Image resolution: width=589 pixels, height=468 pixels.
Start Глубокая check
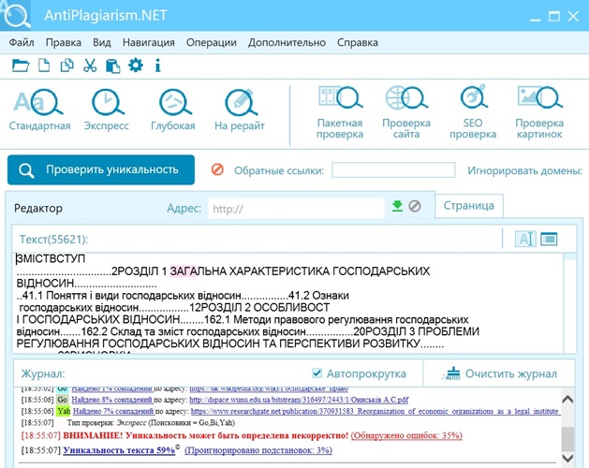click(x=173, y=109)
